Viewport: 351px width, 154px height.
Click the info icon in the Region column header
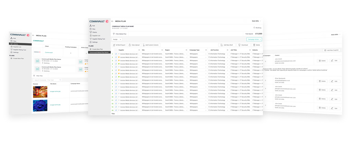(186, 50)
